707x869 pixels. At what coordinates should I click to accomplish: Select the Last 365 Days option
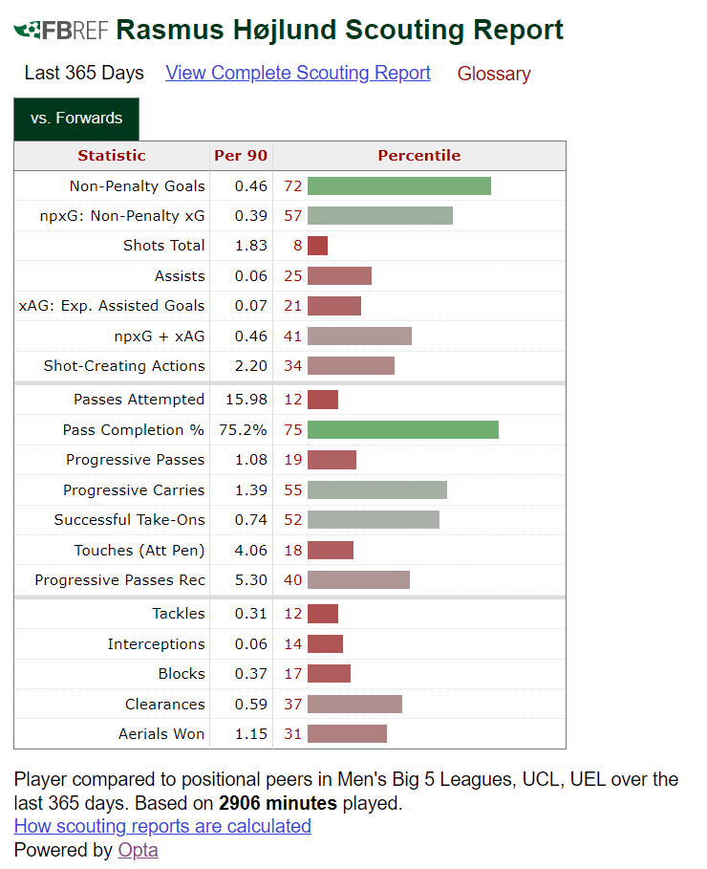[84, 73]
